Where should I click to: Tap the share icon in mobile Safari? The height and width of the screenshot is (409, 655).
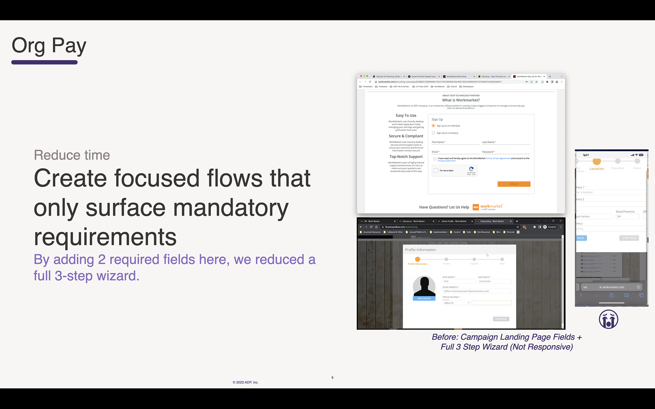tap(611, 295)
